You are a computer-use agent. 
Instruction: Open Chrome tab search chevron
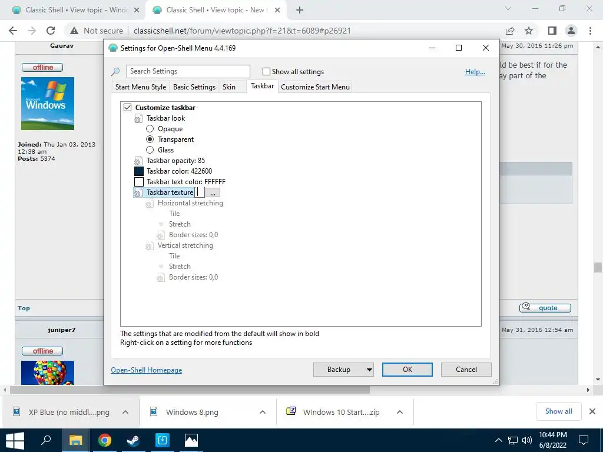coord(508,8)
